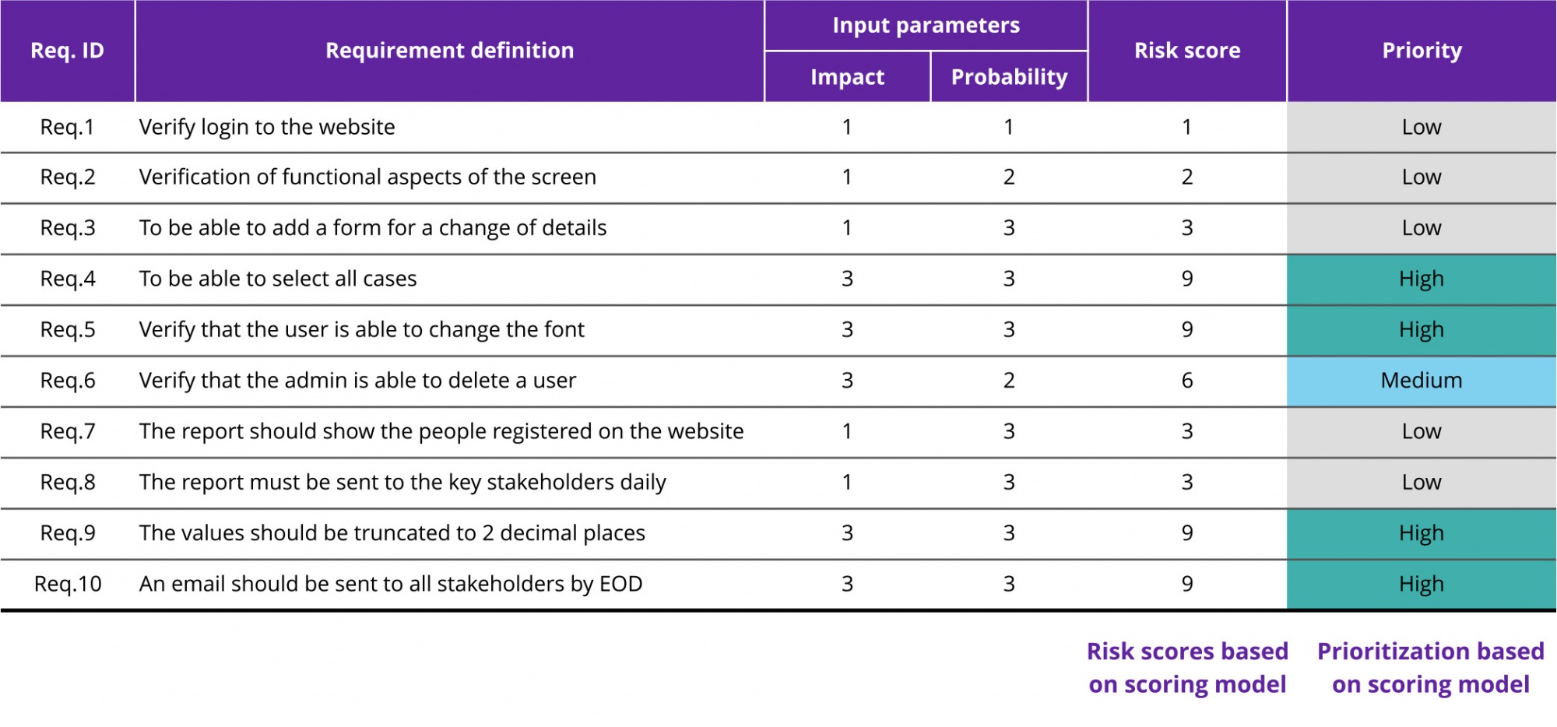This screenshot has width=1557, height=727.
Task: Click the Impact sub-header
Action: pos(847,77)
